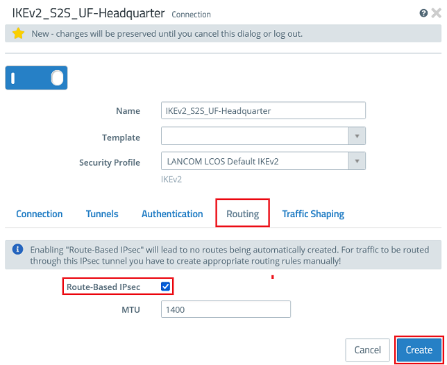This screenshot has height=365, width=447.
Task: Open the help question mark icon
Action: point(423,13)
